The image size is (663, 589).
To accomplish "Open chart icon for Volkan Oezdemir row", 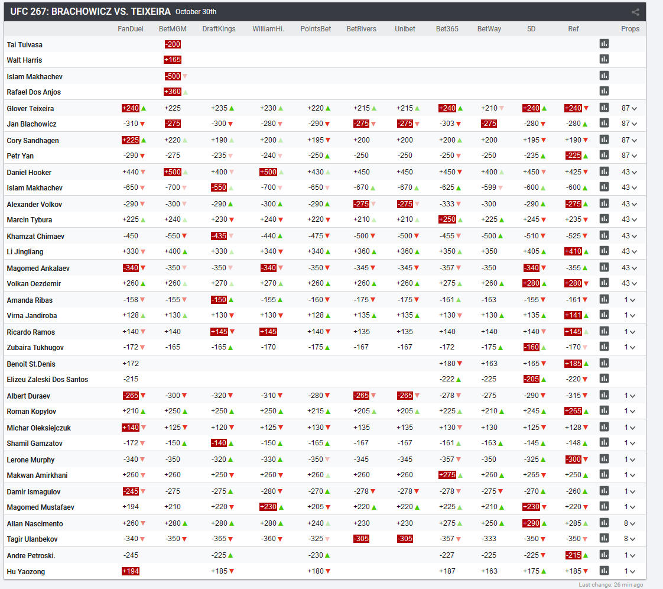I will click(604, 283).
